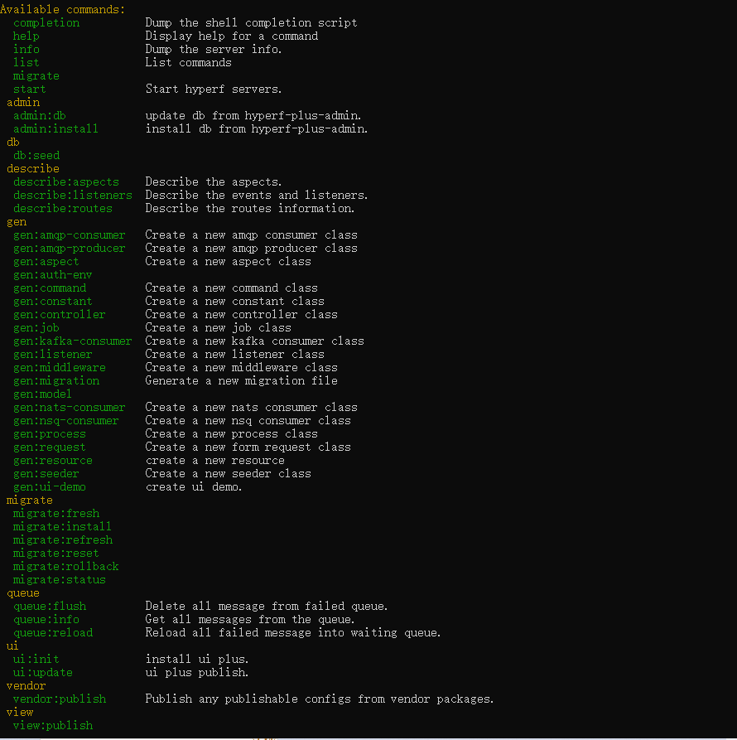
Task: Click the 'gen:kafka-consumer' command
Action: coord(73,341)
